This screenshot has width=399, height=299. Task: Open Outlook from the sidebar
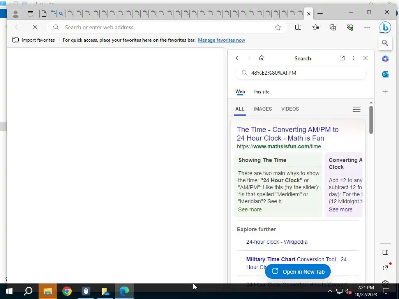coord(385,74)
